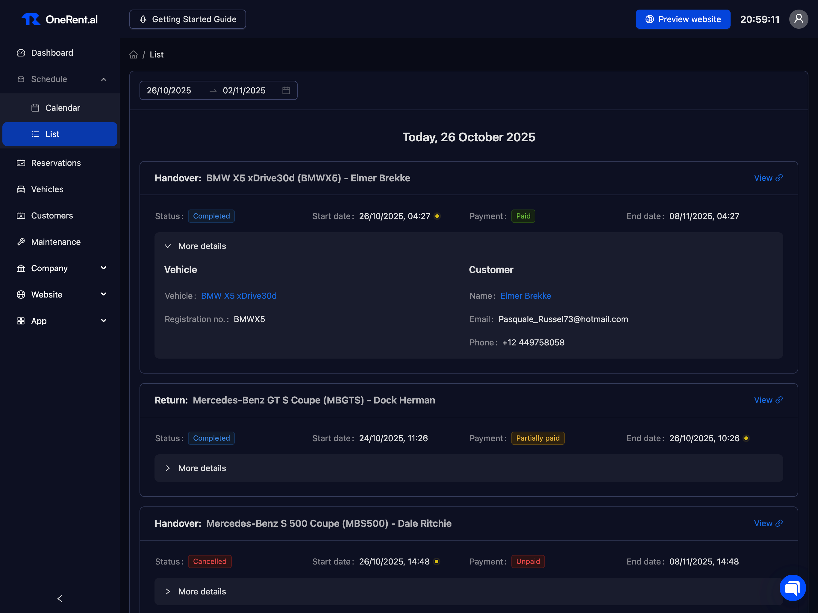
Task: Click Preview website button
Action: (683, 19)
